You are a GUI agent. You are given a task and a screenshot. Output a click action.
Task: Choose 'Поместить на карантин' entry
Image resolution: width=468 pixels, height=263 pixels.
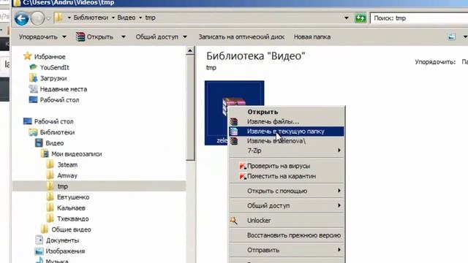coord(286,176)
